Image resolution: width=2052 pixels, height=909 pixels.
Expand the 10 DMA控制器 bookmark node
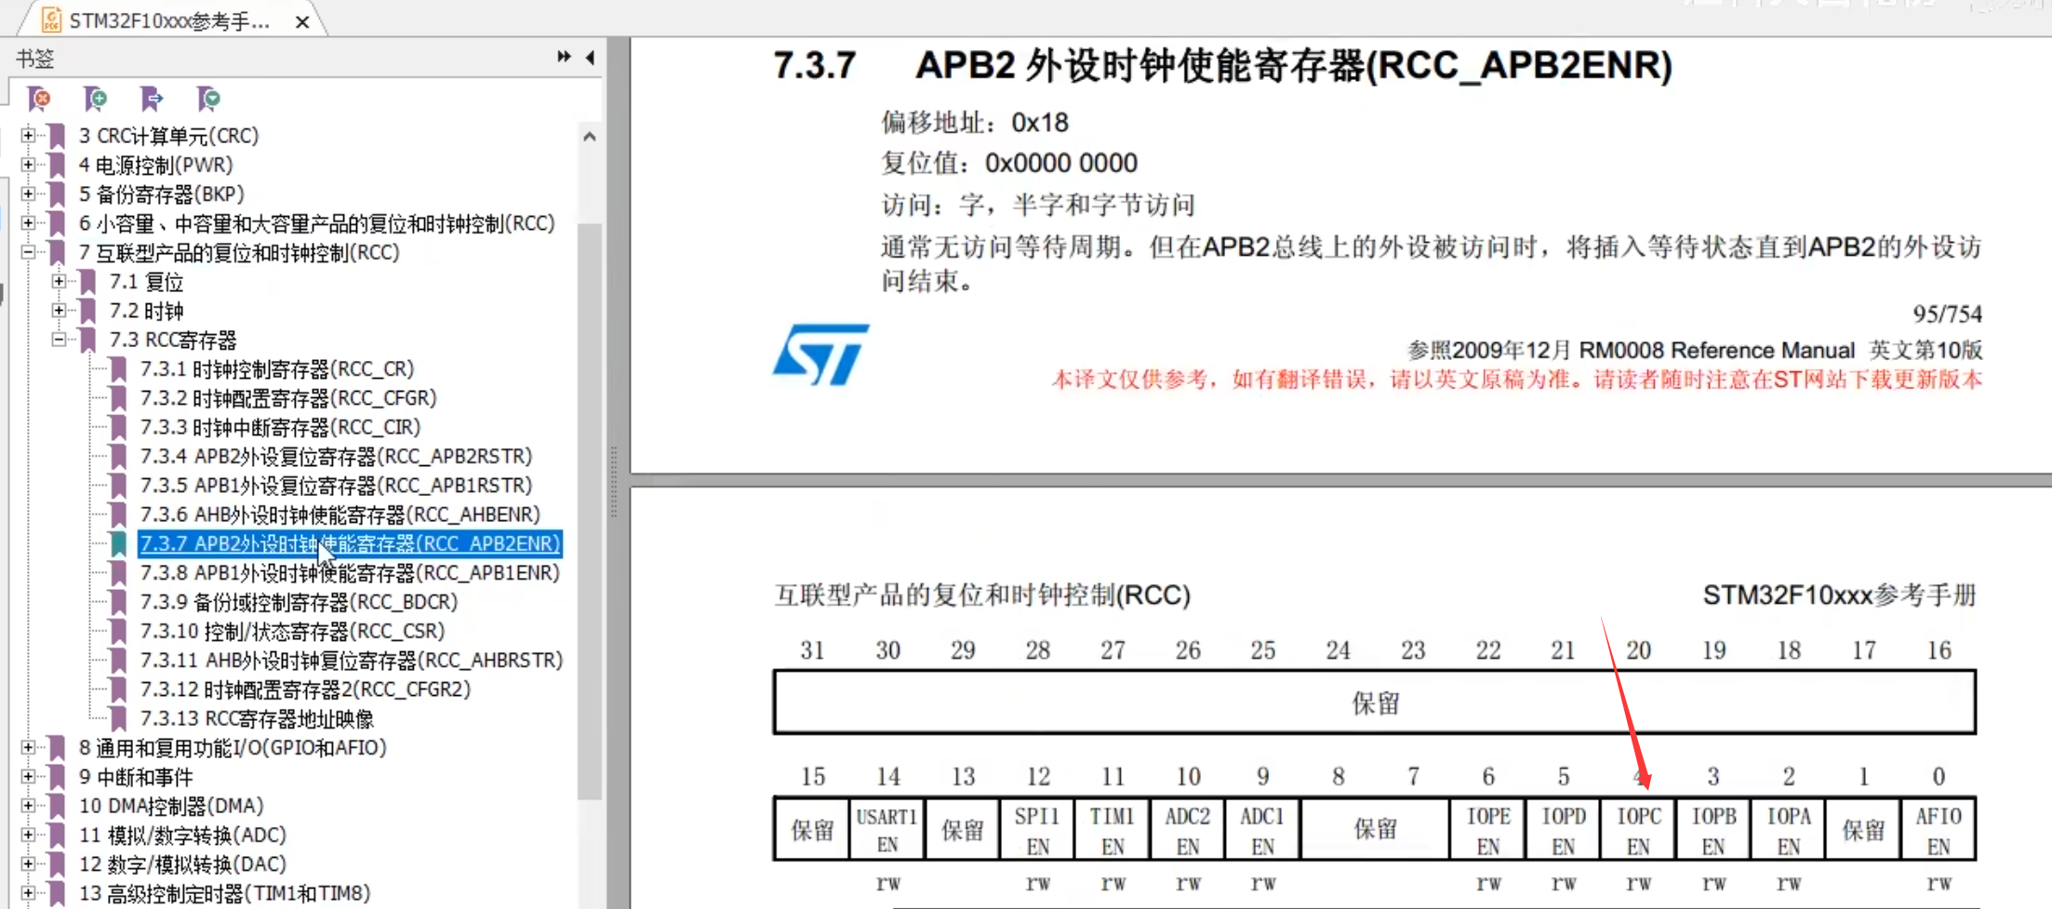pos(28,806)
